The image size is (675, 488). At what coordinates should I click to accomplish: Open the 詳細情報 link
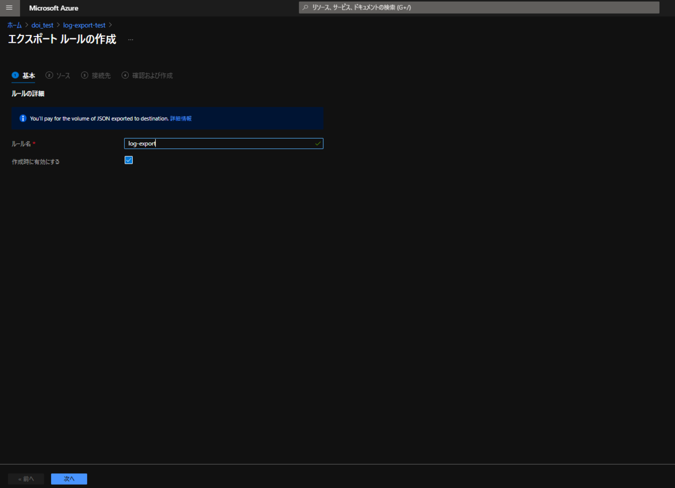pos(181,118)
